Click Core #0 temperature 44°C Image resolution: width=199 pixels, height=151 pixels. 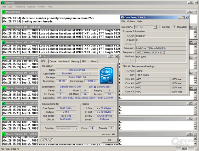[153, 79]
